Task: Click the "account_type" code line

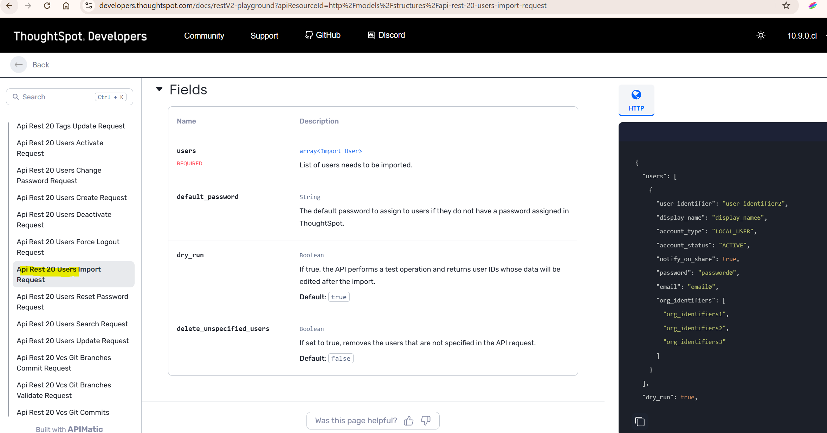Action: tap(706, 231)
